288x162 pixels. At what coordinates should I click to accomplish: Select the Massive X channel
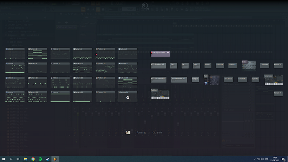220,65
